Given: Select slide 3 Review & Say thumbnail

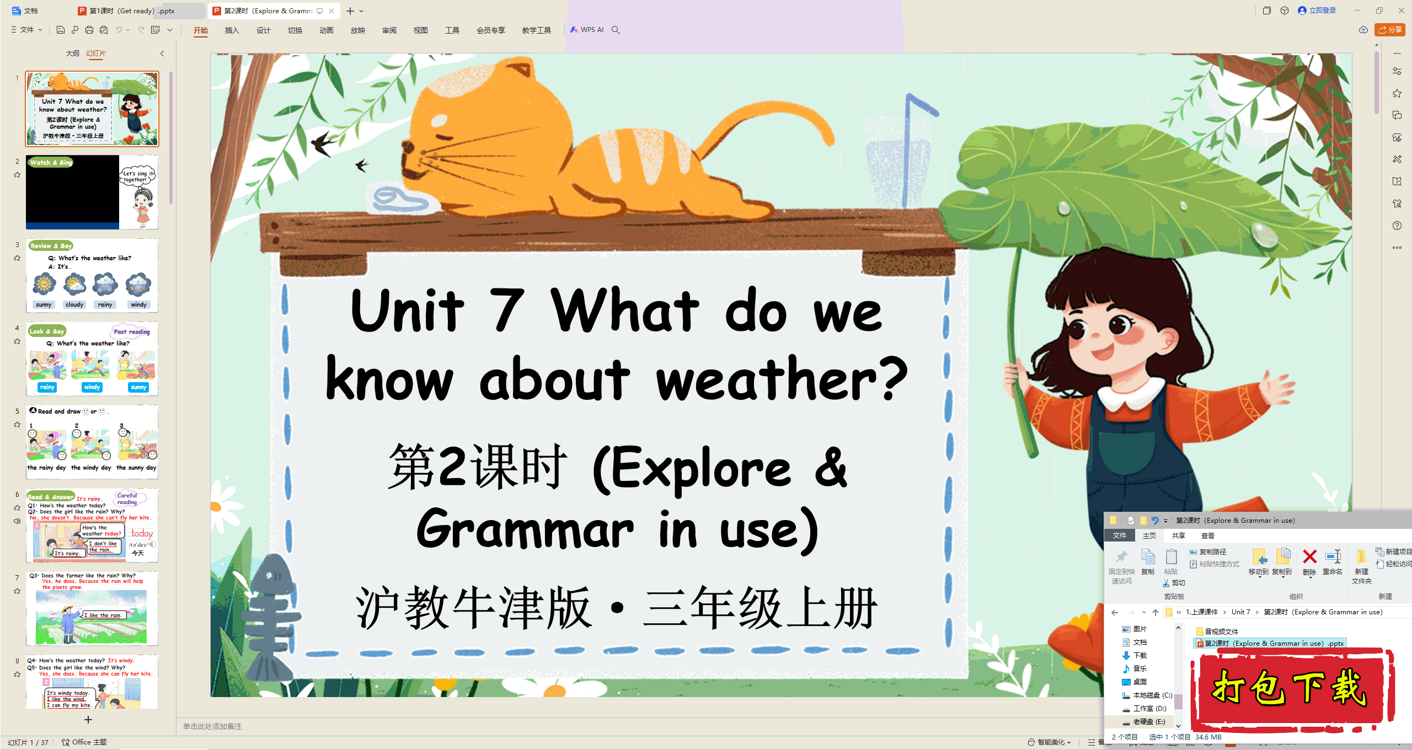Looking at the screenshot, I should click(x=92, y=275).
